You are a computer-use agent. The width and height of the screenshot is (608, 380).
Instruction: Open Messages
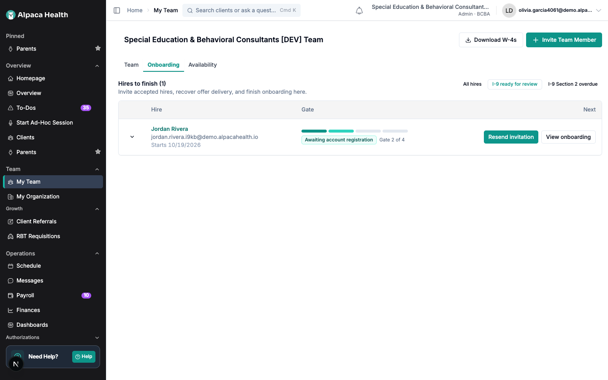(x=53, y=280)
